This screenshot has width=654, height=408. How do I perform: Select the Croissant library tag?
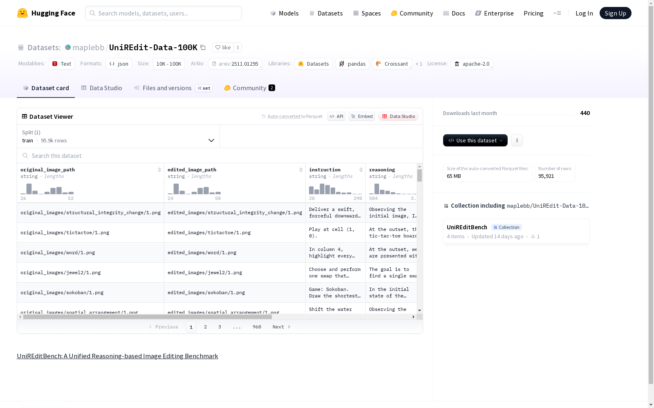coord(392,64)
